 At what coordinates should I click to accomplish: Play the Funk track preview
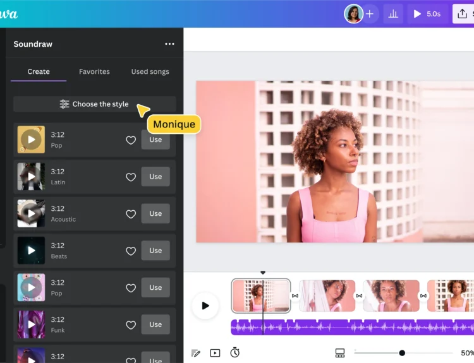(31, 324)
